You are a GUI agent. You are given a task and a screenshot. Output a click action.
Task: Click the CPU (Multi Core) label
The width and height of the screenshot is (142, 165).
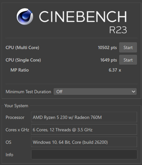[x=22, y=48]
